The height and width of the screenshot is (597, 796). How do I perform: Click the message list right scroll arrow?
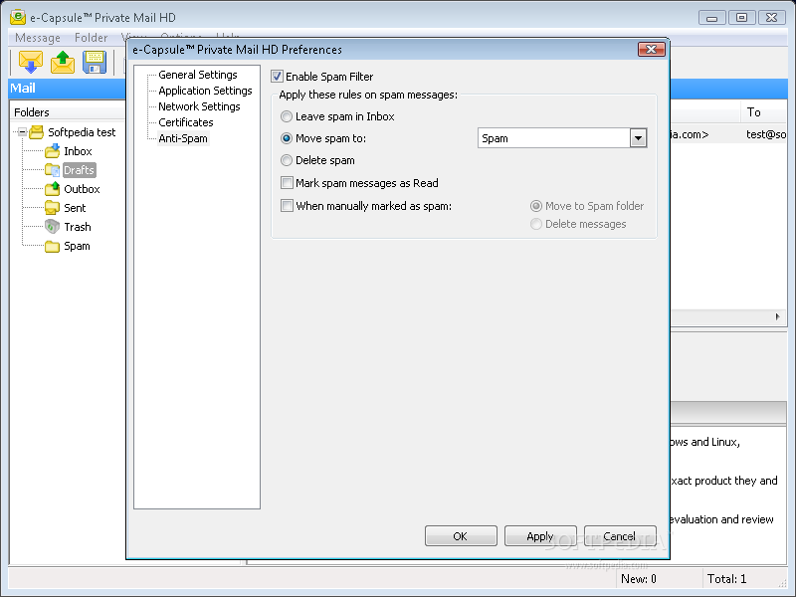pyautogui.click(x=777, y=316)
